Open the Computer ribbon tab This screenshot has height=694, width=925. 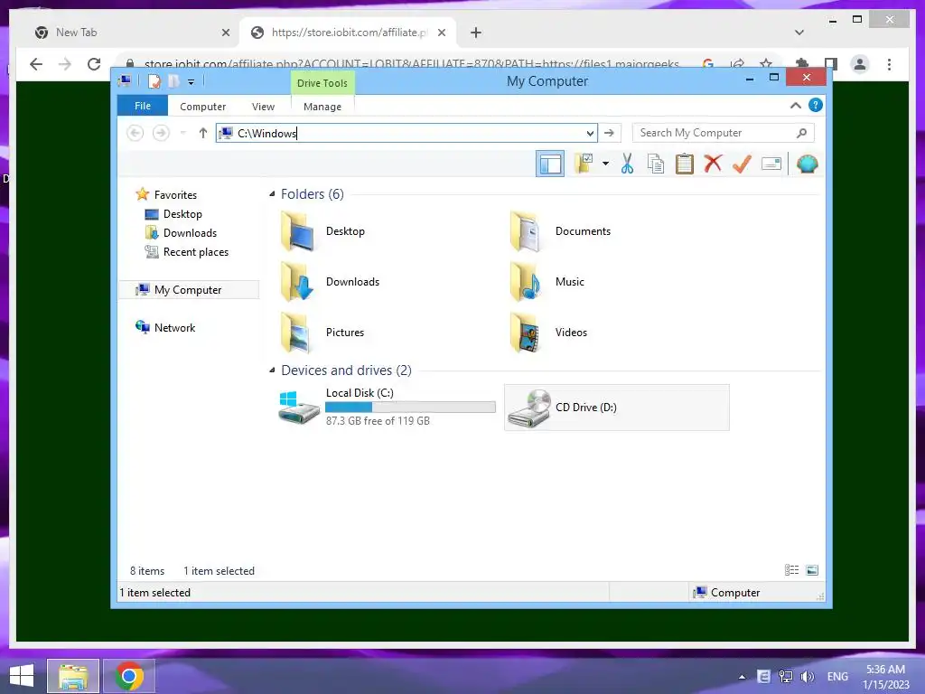(x=202, y=107)
